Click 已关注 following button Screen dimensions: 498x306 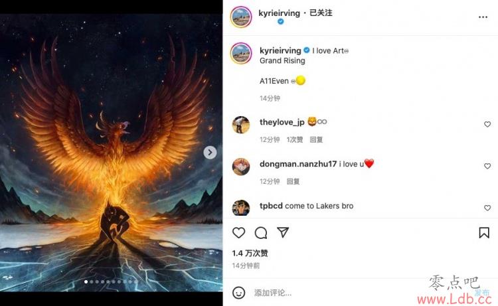[321, 13]
